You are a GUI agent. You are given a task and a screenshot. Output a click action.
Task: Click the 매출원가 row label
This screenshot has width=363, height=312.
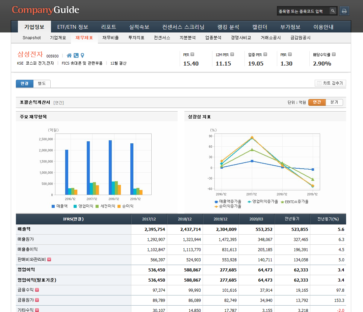click(26, 239)
